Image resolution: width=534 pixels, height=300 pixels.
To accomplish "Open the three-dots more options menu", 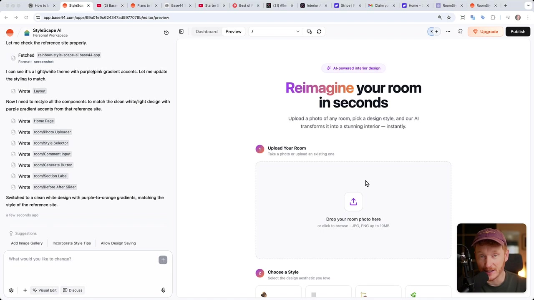I will [448, 32].
